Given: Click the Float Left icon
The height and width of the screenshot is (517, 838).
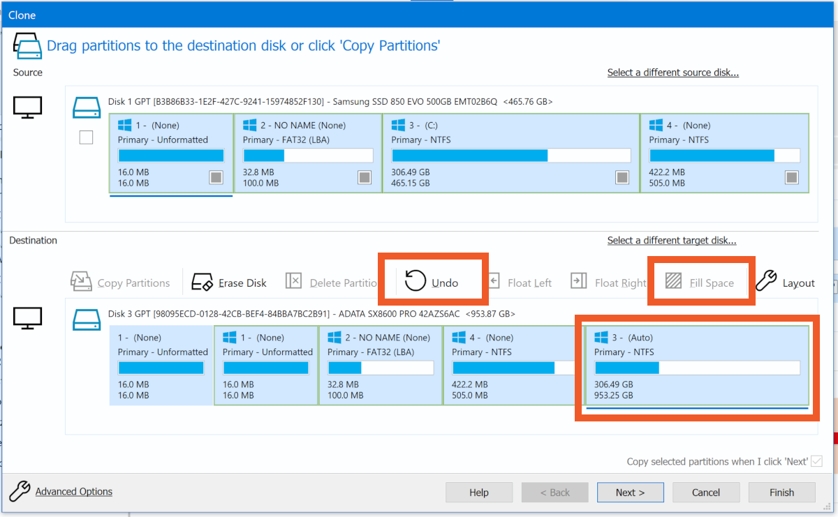Looking at the screenshot, I should (x=493, y=281).
